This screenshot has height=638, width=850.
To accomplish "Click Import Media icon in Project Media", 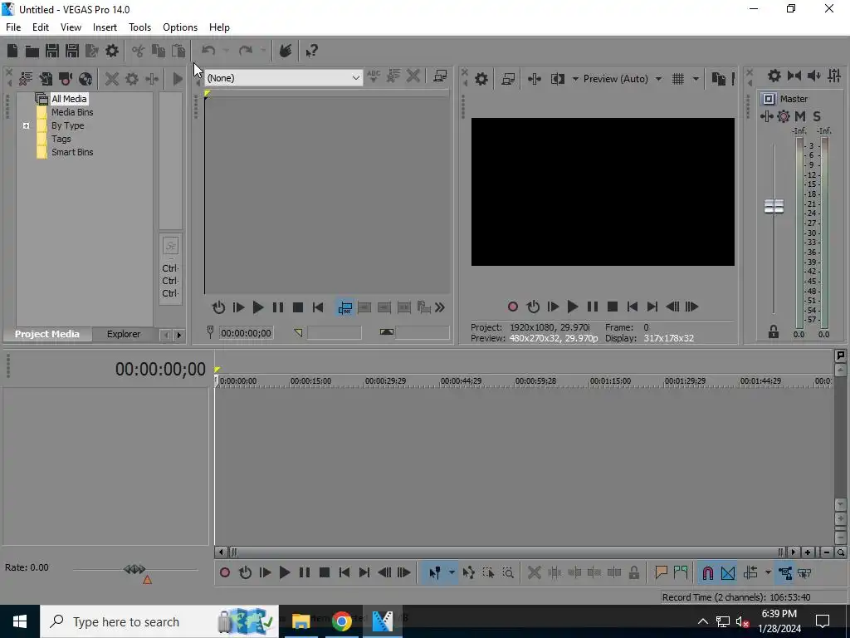I will [x=46, y=79].
